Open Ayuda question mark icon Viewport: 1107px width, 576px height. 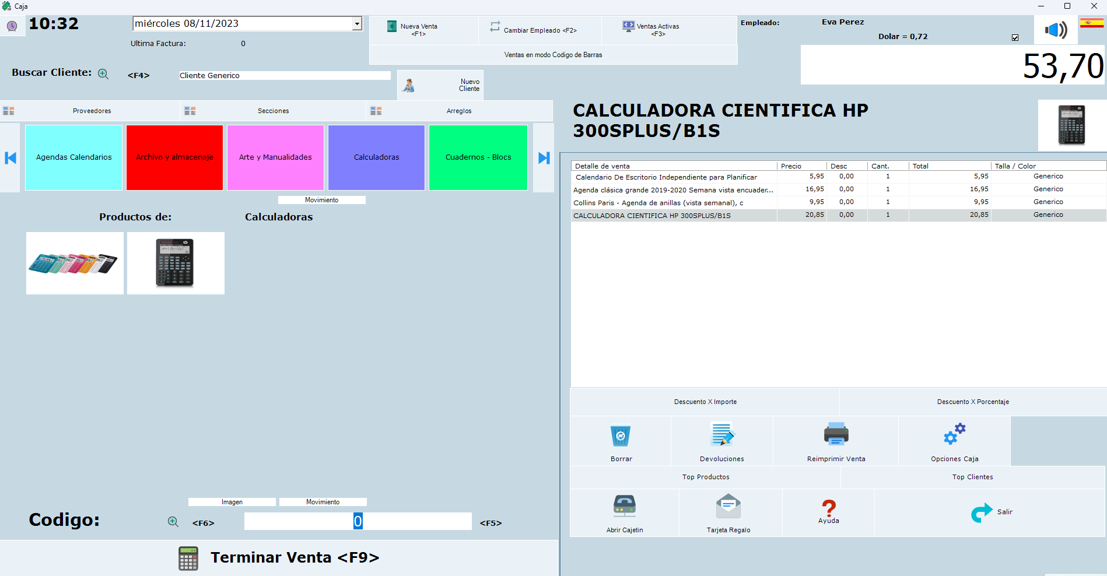coord(828,508)
